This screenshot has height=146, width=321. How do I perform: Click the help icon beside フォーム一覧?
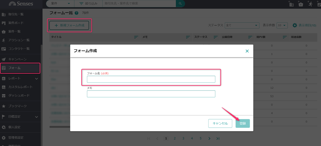77,13
